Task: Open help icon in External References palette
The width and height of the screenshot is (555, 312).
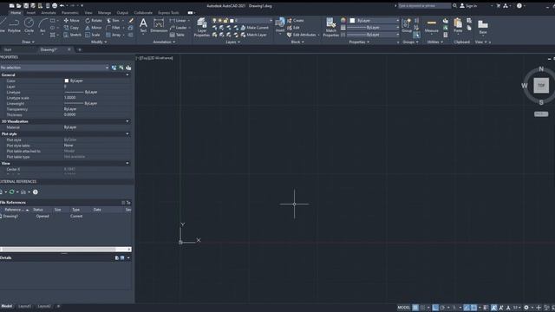Action: pyautogui.click(x=35, y=192)
